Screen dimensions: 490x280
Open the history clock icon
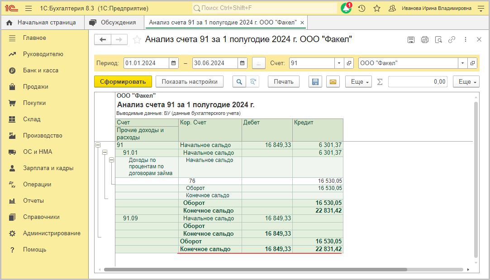click(362, 9)
